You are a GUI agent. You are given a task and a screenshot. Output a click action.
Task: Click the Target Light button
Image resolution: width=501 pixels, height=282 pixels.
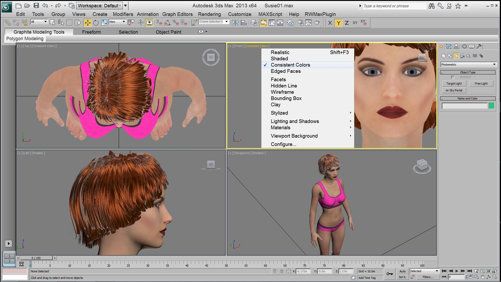[x=454, y=84]
